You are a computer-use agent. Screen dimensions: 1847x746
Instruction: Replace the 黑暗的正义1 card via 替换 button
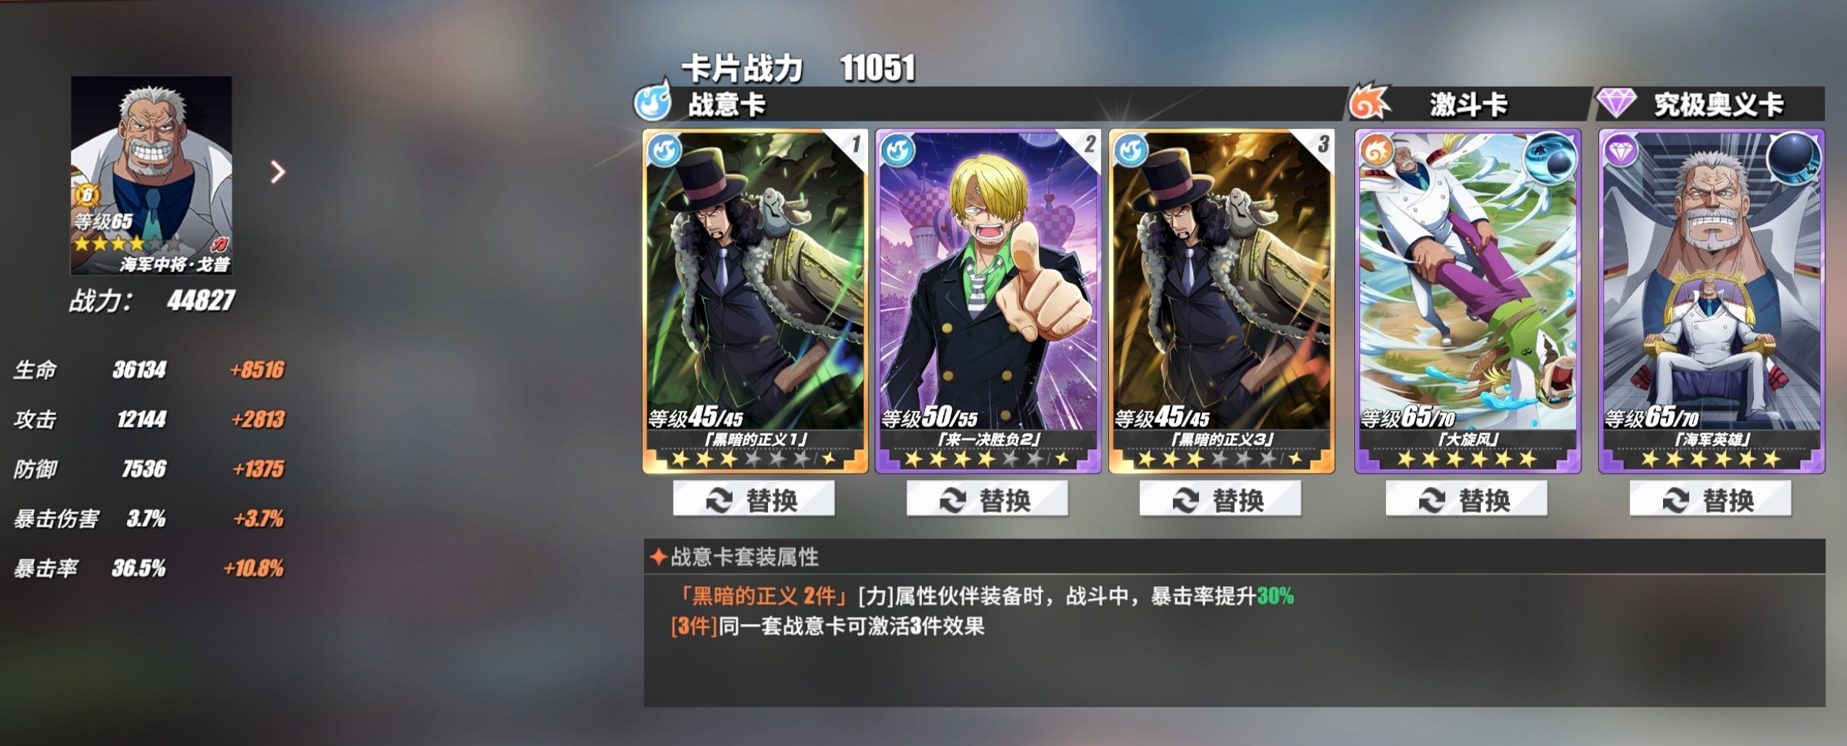[x=753, y=499]
